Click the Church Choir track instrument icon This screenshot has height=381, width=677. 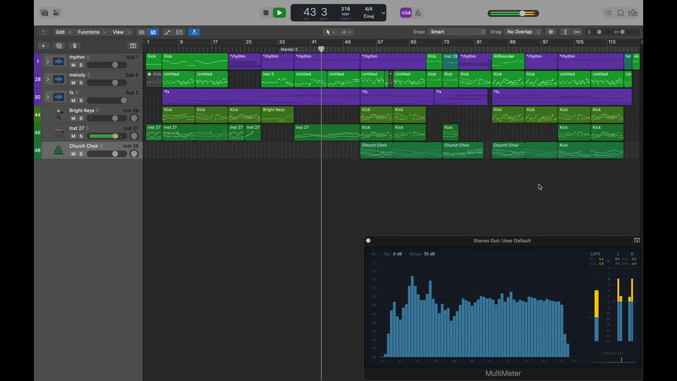(59, 150)
